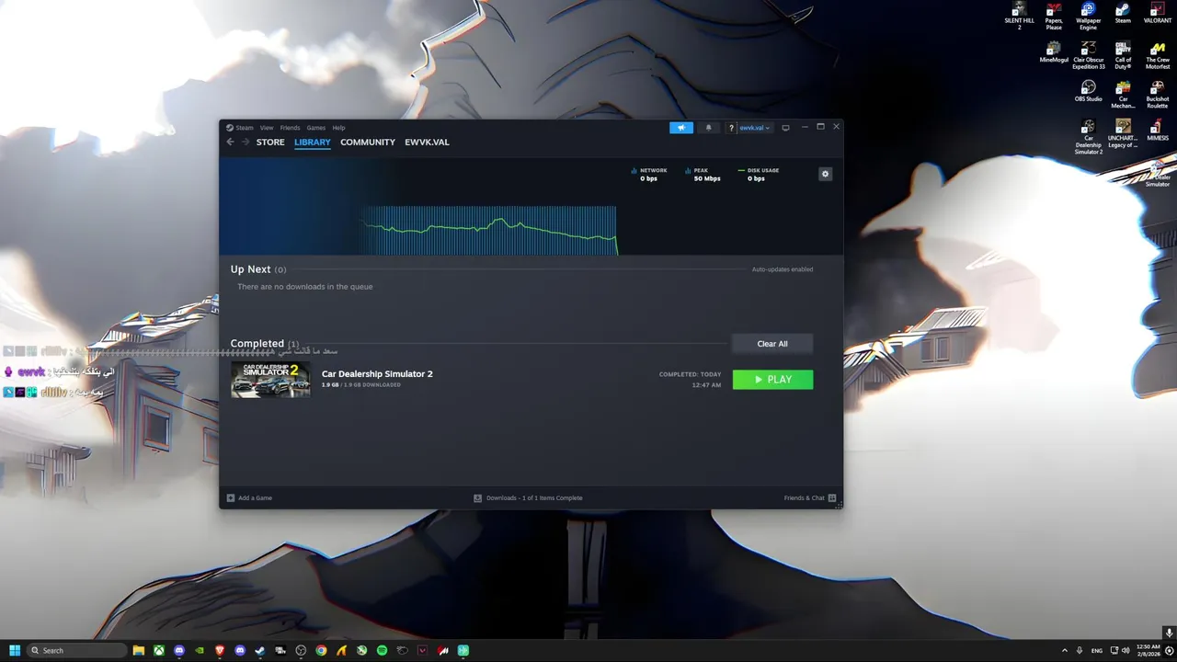This screenshot has width=1177, height=662.
Task: Click the Auto-updates enabled text
Action: [x=783, y=269]
